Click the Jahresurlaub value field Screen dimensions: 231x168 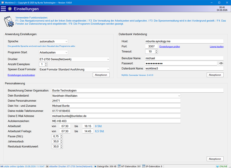(x=56, y=141)
